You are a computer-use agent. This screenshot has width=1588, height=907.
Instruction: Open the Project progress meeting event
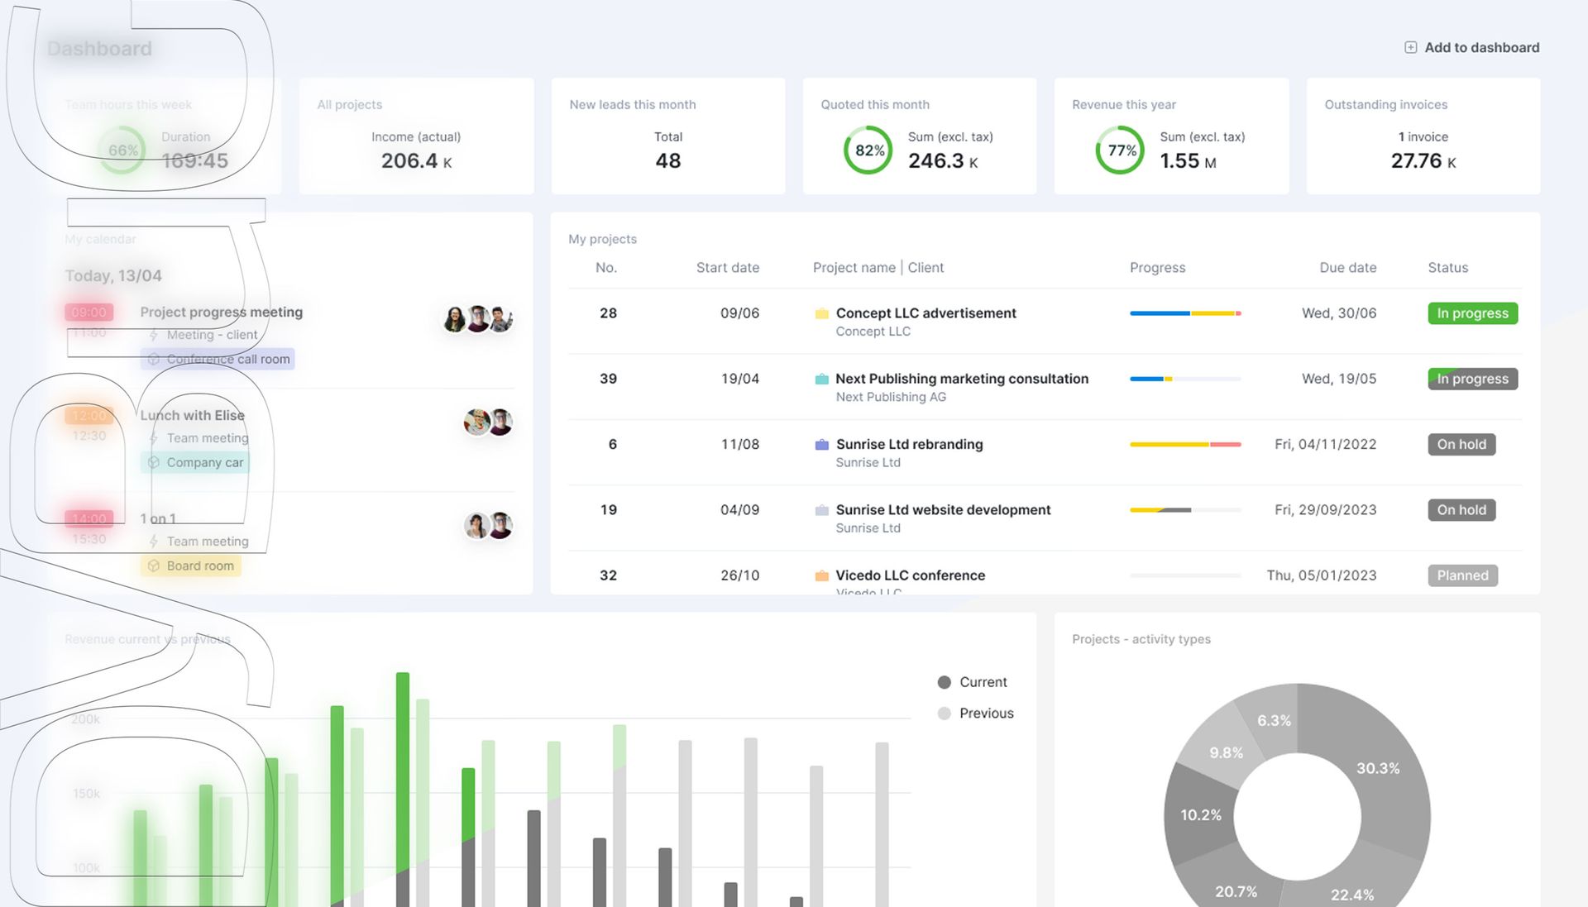[221, 312]
